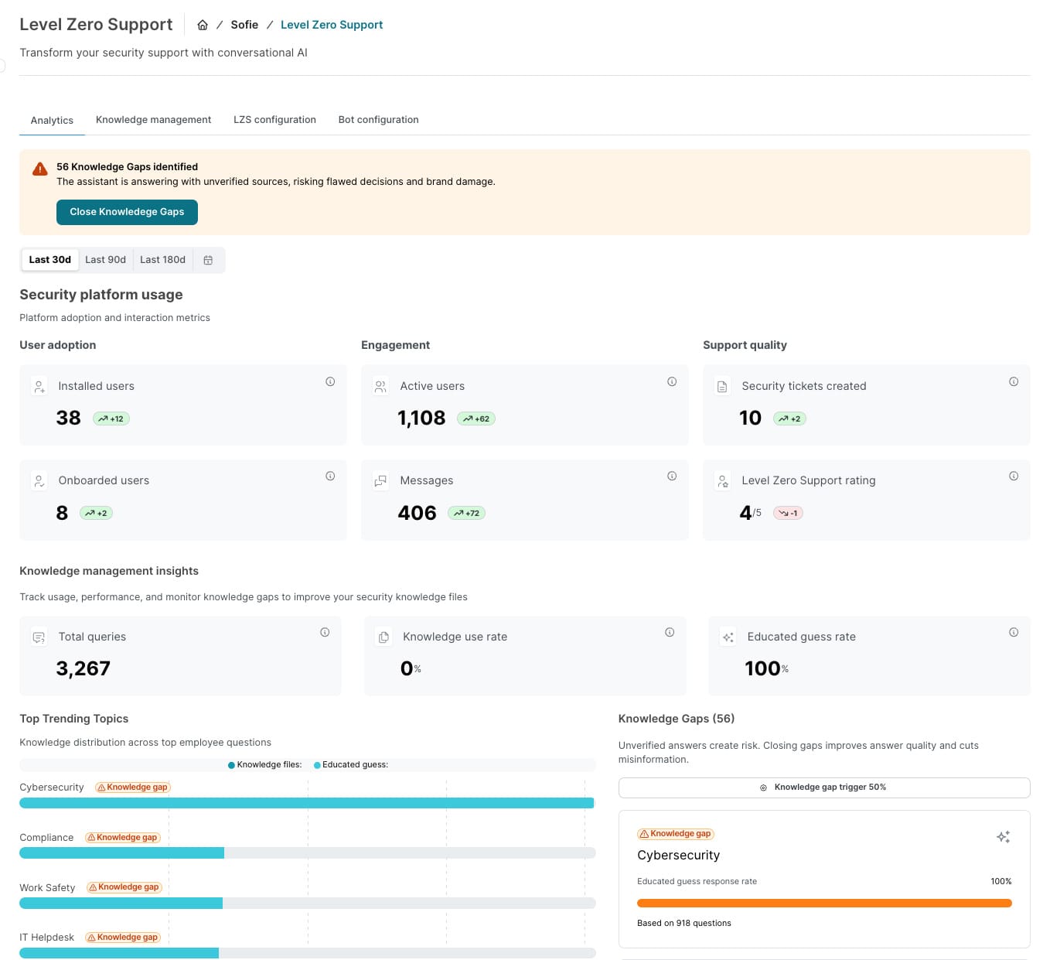Click '56 Knowledge Gaps identified' heading
Screen dimensions: 1043x960
click(127, 167)
